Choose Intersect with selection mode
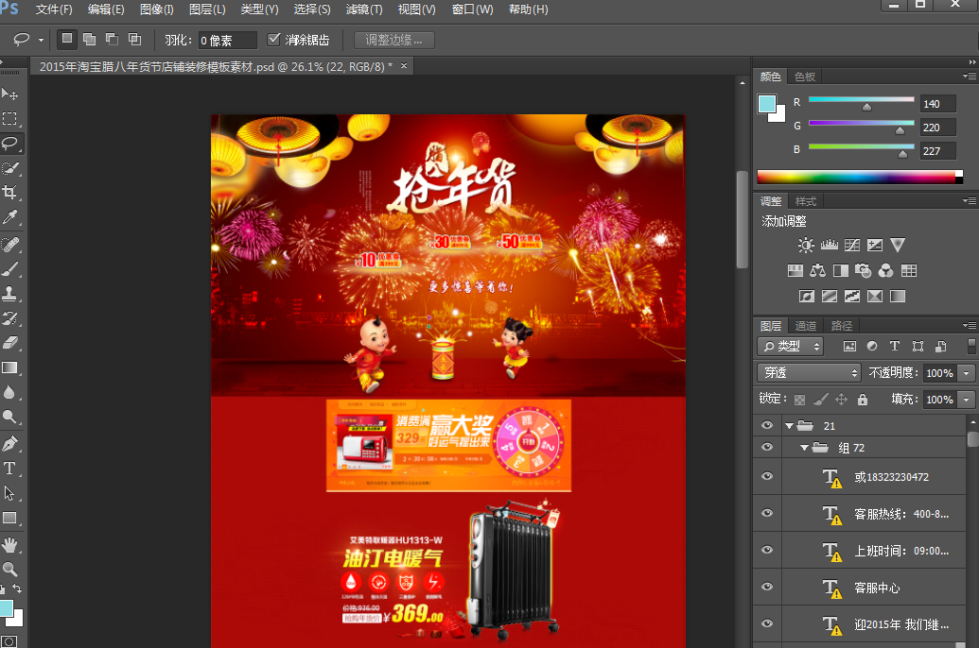This screenshot has height=648, width=979. coord(134,40)
